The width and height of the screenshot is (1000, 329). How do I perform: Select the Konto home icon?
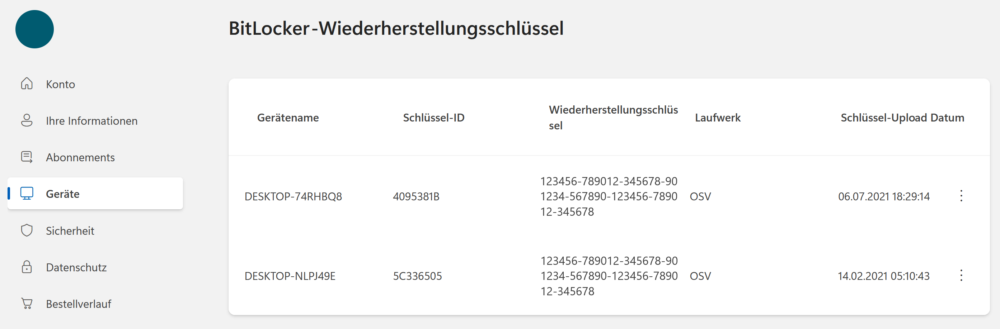(x=27, y=84)
